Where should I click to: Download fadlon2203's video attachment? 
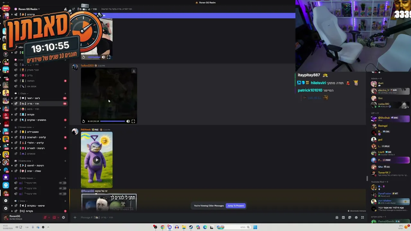(x=134, y=71)
